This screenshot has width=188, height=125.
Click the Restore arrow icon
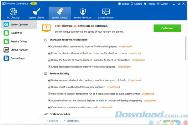(132, 4)
